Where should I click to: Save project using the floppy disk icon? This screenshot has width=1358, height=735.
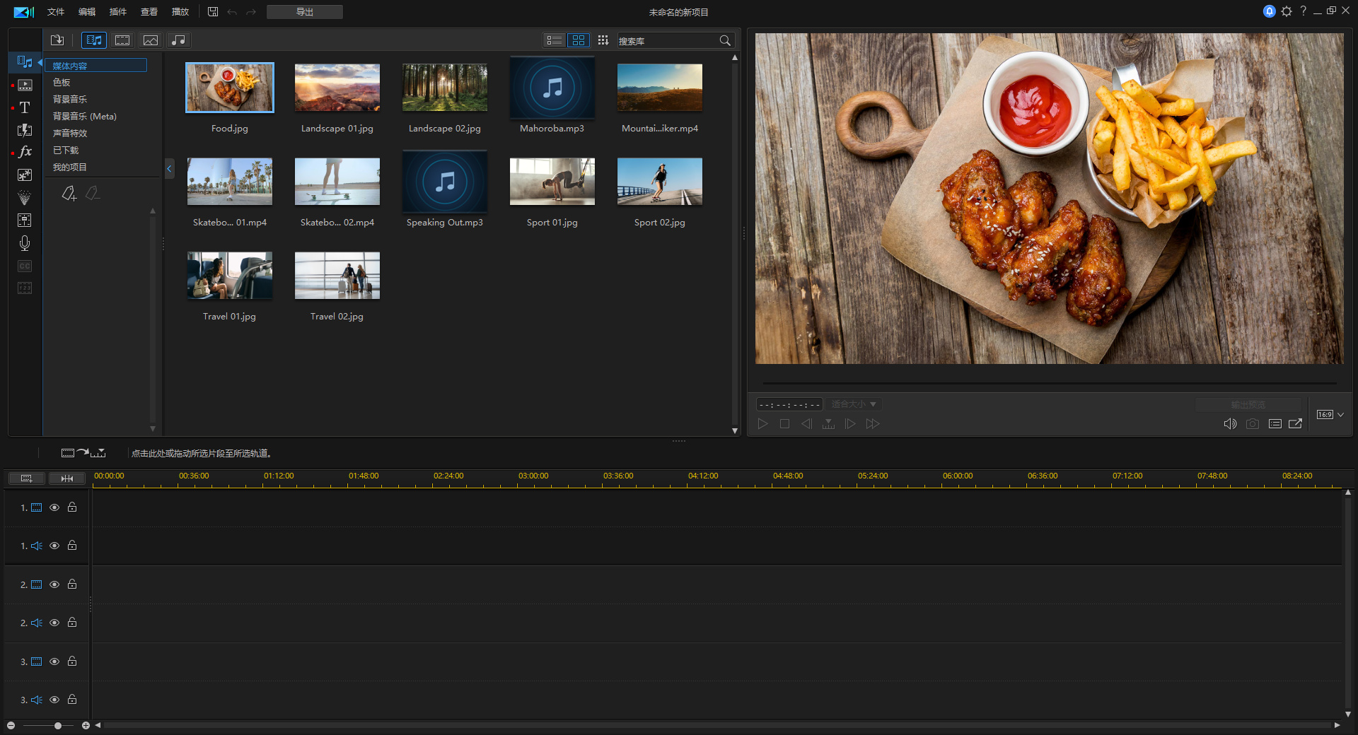213,12
